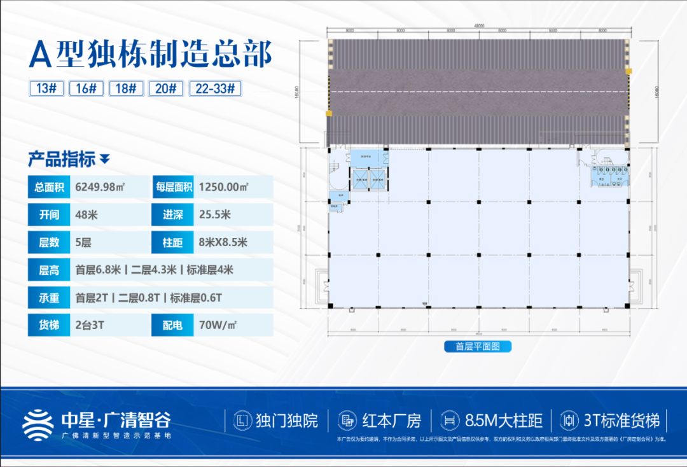Click the 柱距 label cell
This screenshot has width=687, height=467.
pyautogui.click(x=173, y=242)
